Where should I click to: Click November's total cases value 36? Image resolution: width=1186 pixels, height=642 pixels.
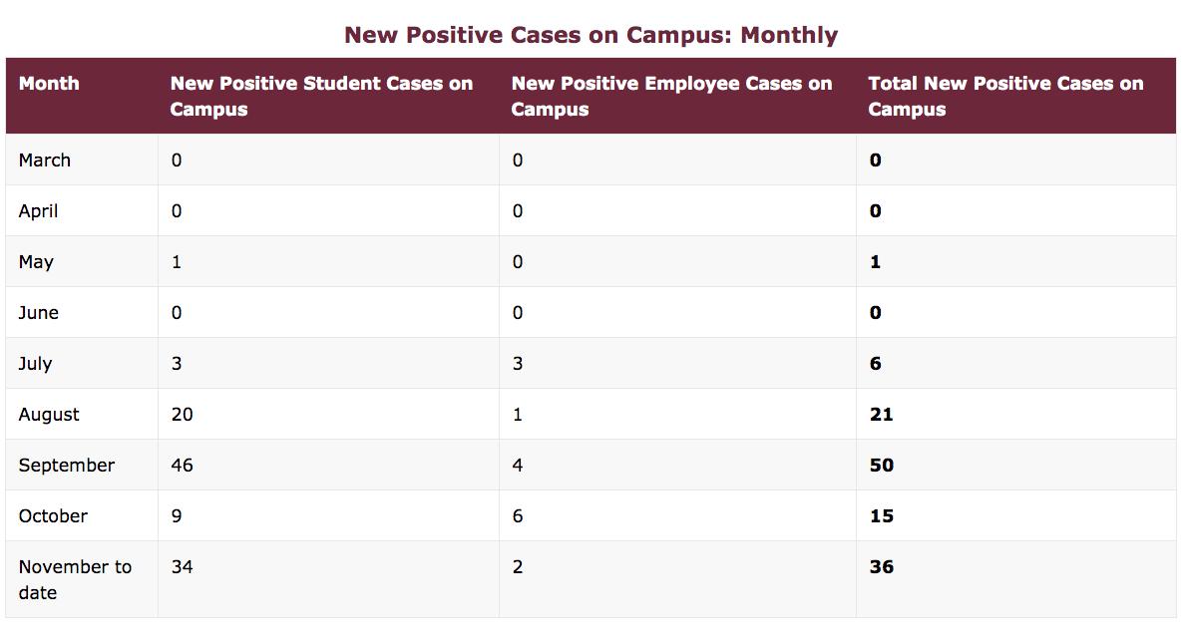coord(881,567)
